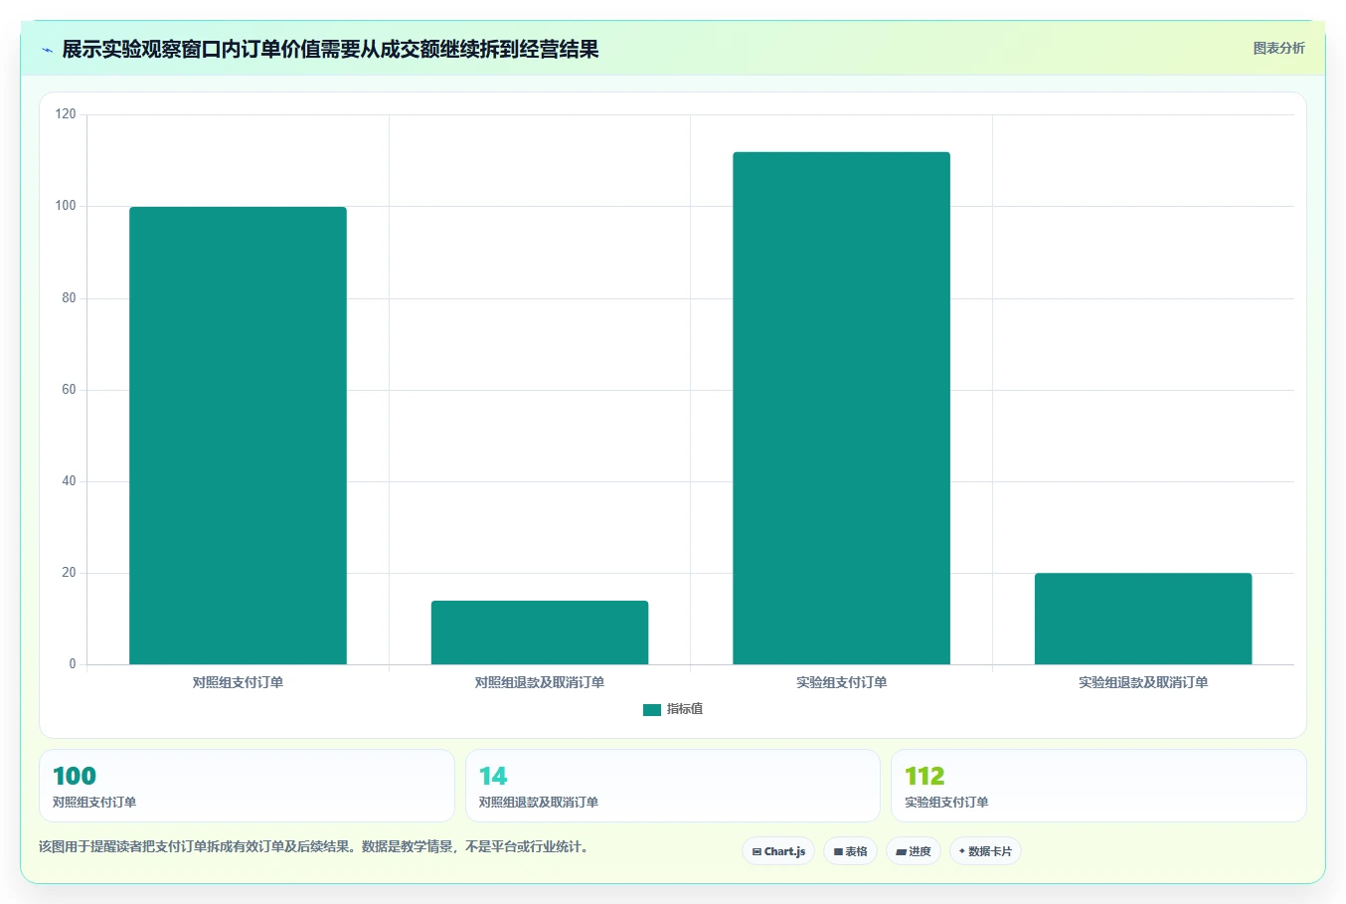Click the lightning icon beside the title
This screenshot has height=904, width=1346.
47,50
